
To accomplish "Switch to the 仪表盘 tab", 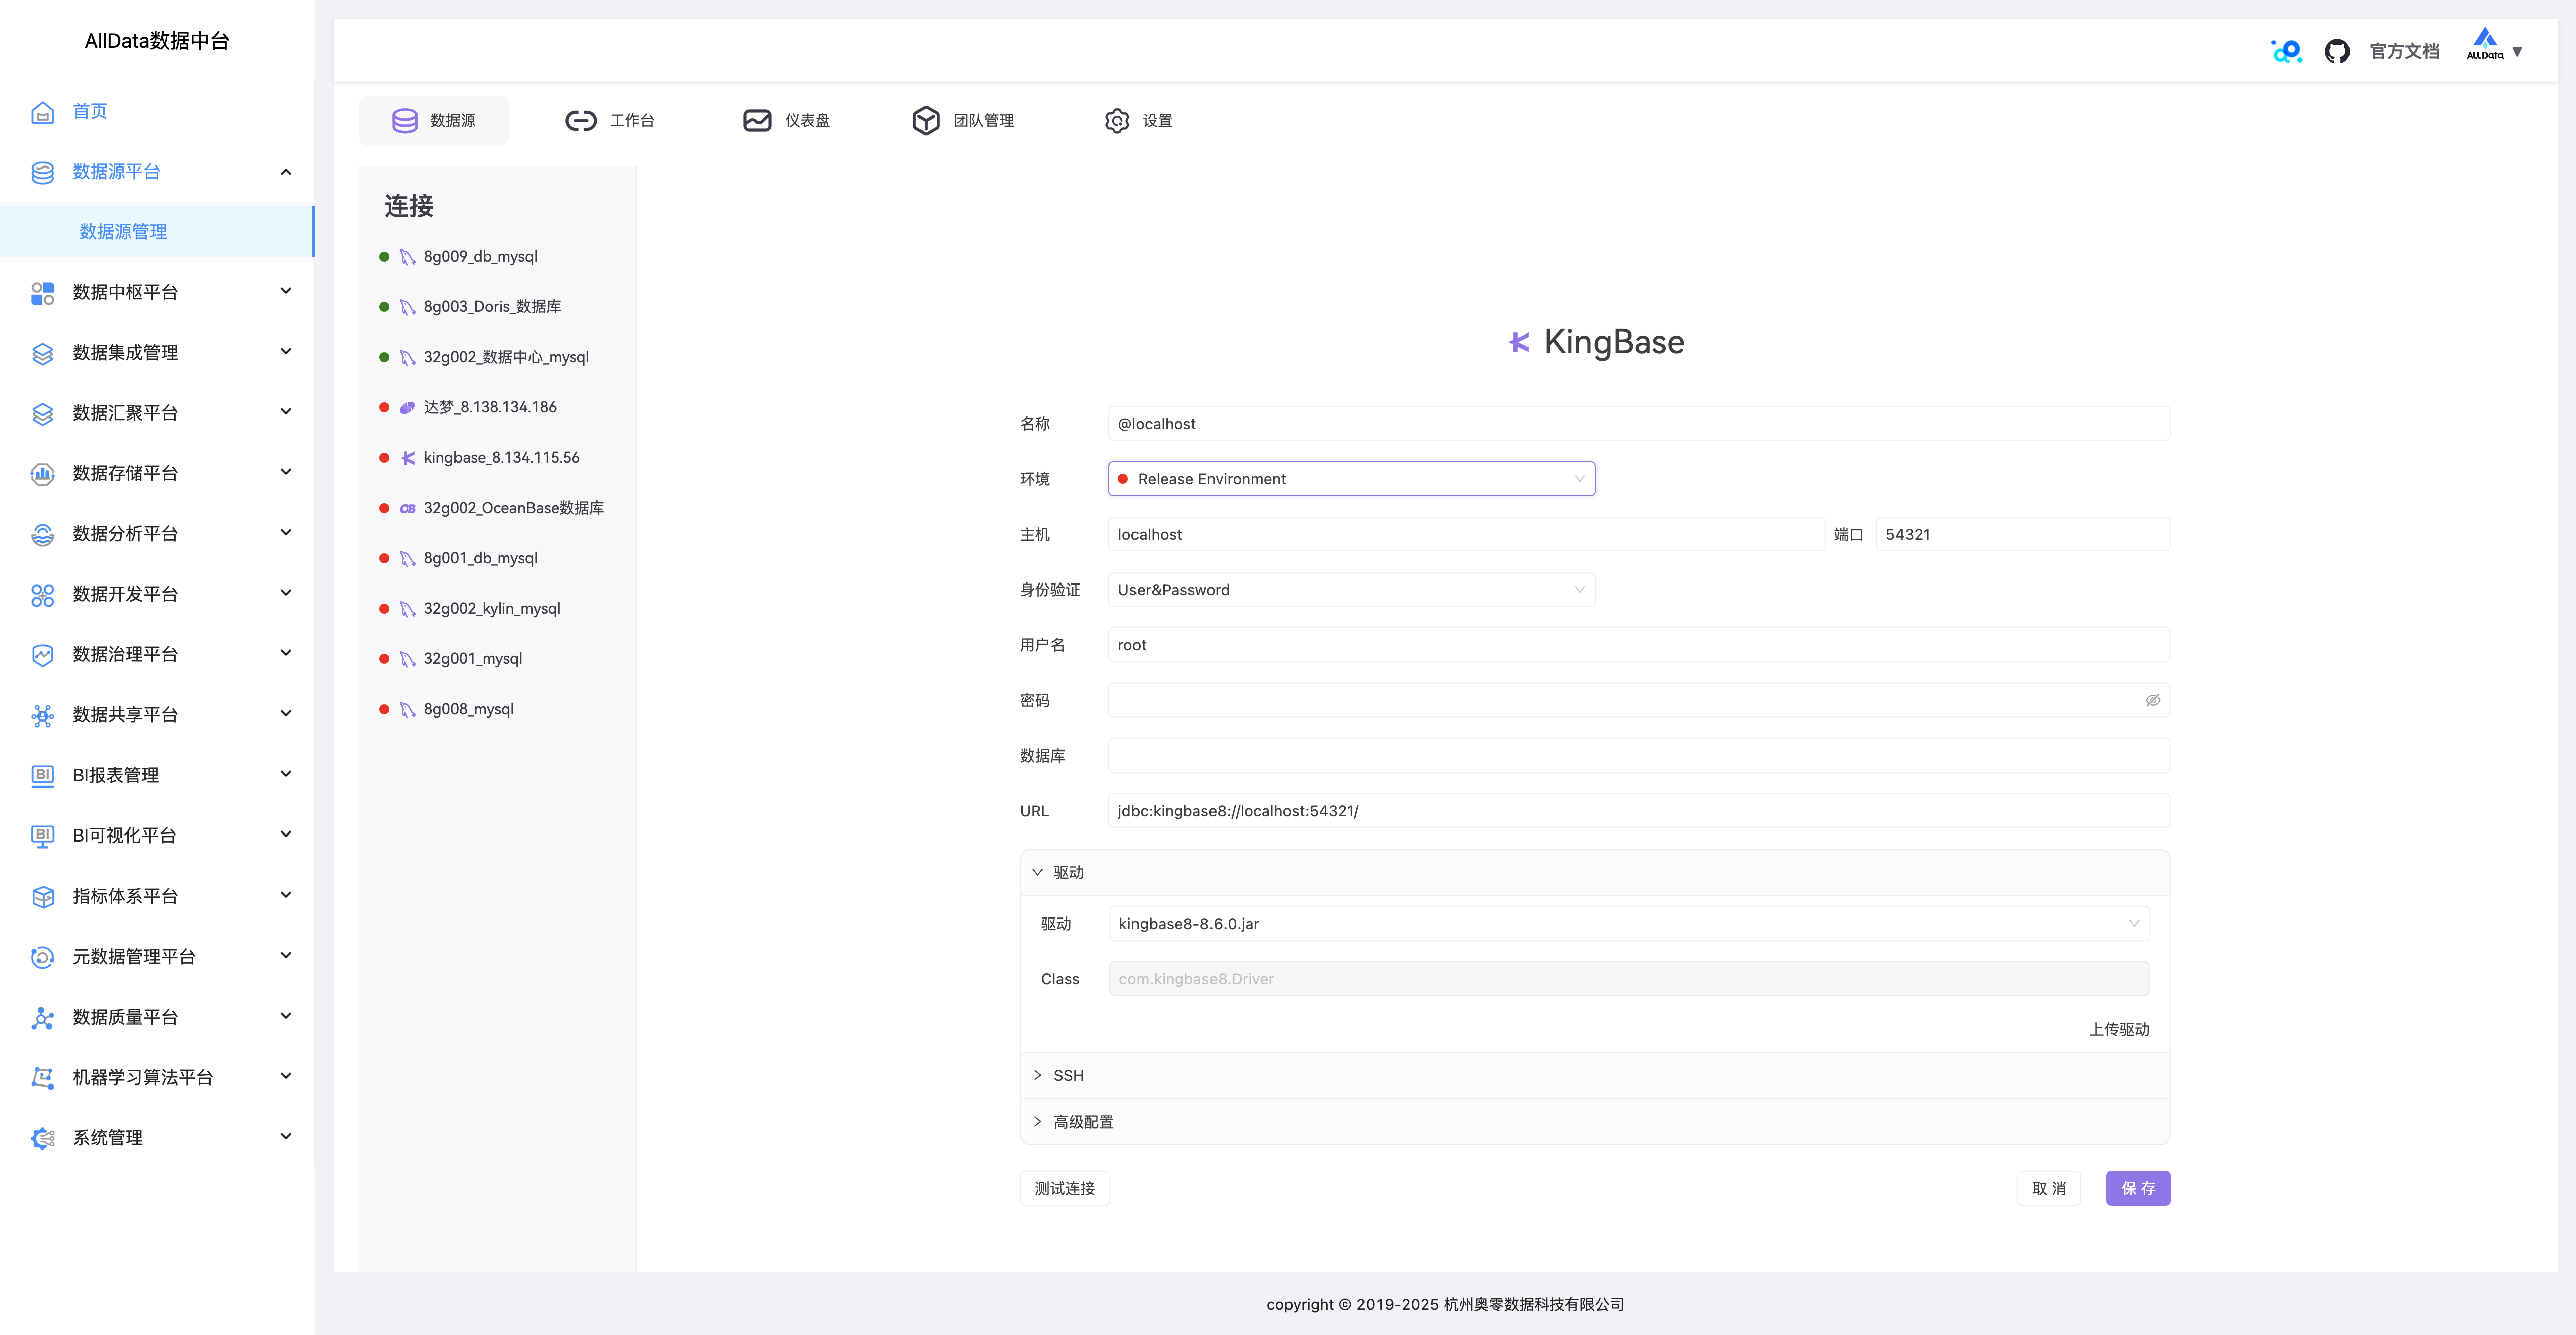I will click(x=786, y=121).
